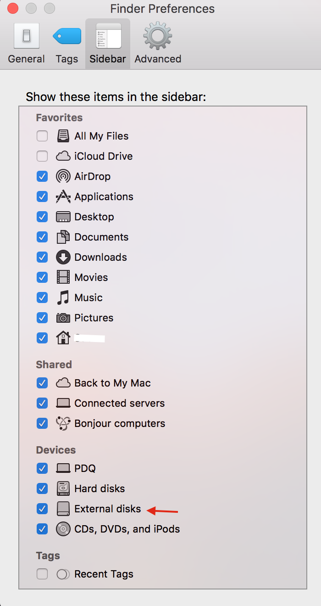Click the Music note icon
This screenshot has height=606, width=321.
pos(63,297)
